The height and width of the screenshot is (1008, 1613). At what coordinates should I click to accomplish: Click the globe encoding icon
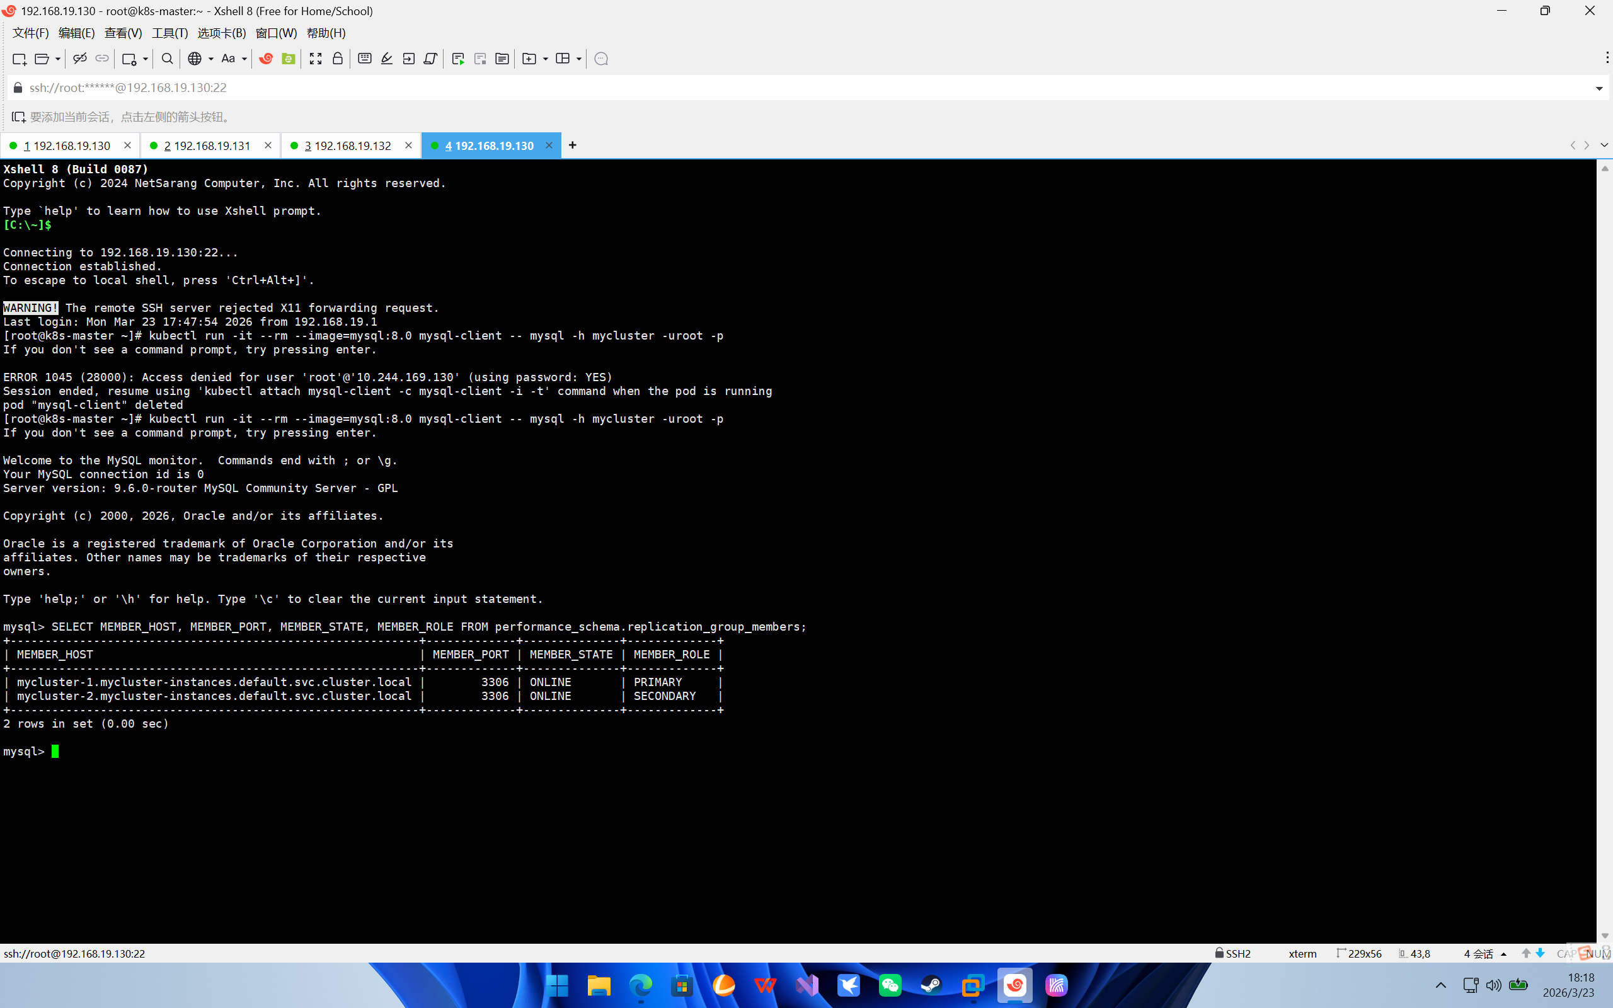point(195,59)
